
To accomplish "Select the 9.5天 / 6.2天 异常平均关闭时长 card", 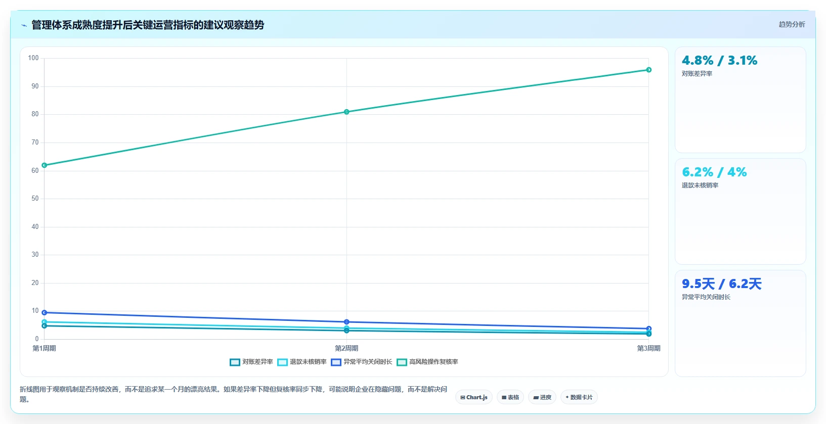I will coord(741,323).
